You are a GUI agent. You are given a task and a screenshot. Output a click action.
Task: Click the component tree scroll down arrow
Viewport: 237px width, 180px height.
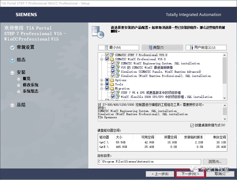click(225, 98)
